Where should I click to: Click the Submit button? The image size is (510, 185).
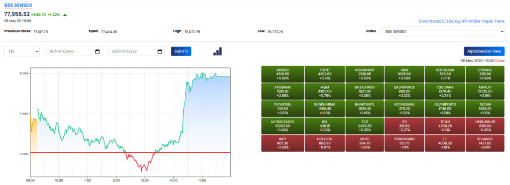tap(181, 51)
